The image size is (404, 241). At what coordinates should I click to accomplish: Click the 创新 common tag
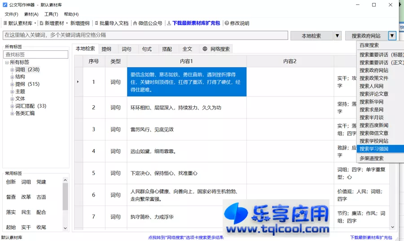pos(11,182)
